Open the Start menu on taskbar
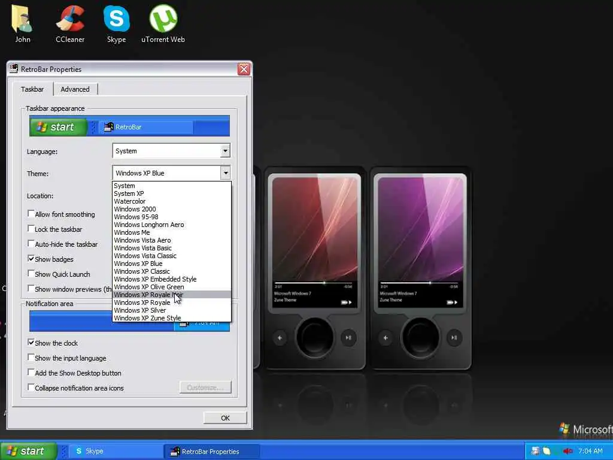The height and width of the screenshot is (460, 613). pyautogui.click(x=28, y=451)
